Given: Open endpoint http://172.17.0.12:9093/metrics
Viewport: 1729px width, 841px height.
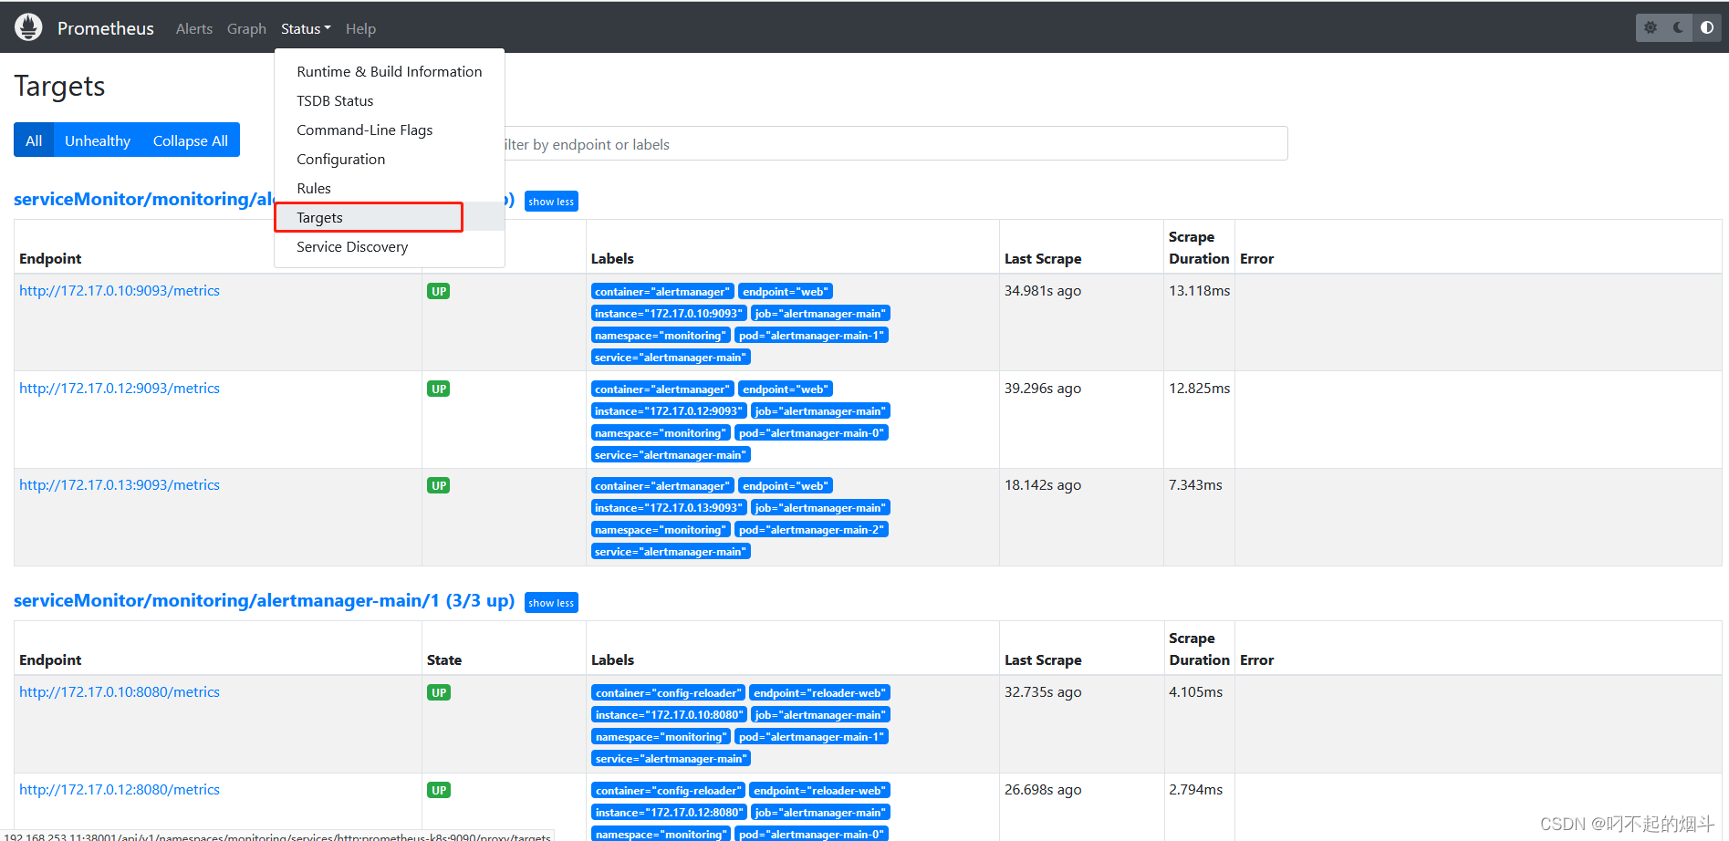Looking at the screenshot, I should (120, 388).
